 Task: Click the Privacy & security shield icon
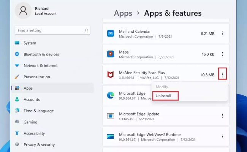click(17, 144)
